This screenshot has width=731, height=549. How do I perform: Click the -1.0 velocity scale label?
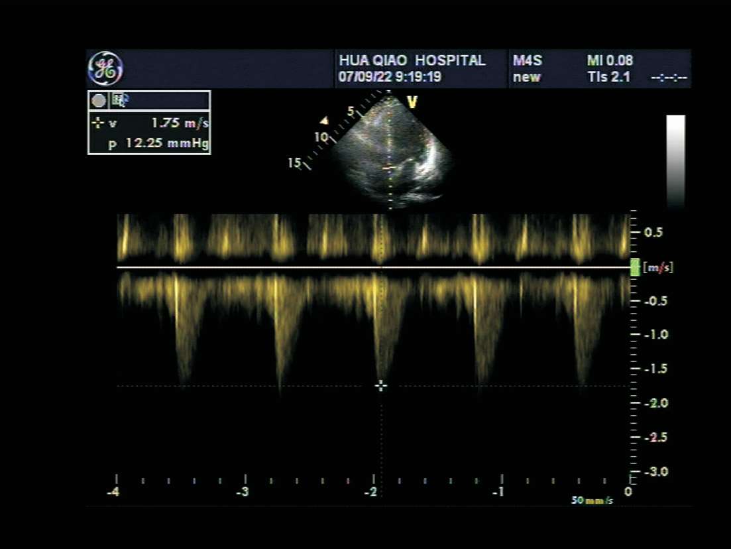coord(656,334)
